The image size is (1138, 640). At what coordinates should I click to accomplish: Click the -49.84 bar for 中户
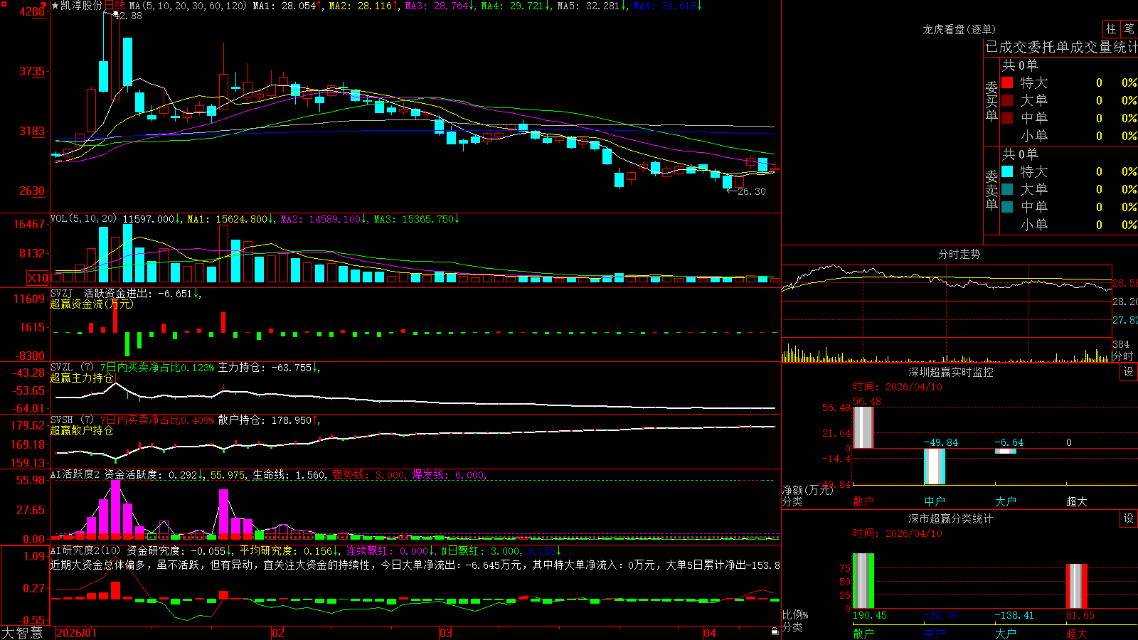935,466
